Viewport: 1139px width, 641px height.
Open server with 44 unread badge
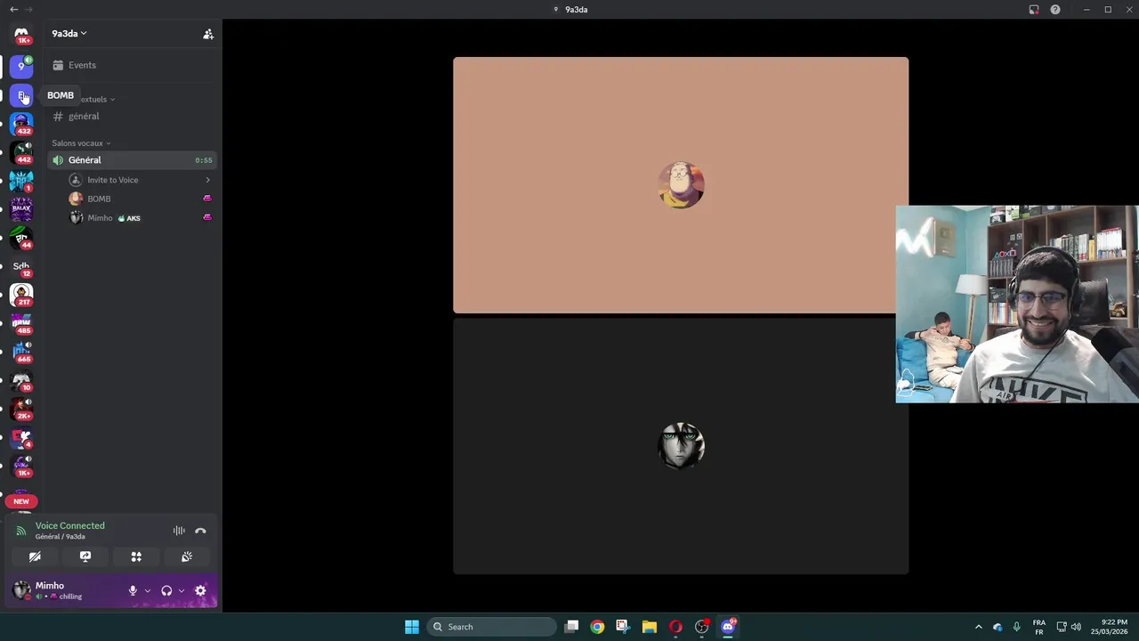[x=21, y=238]
